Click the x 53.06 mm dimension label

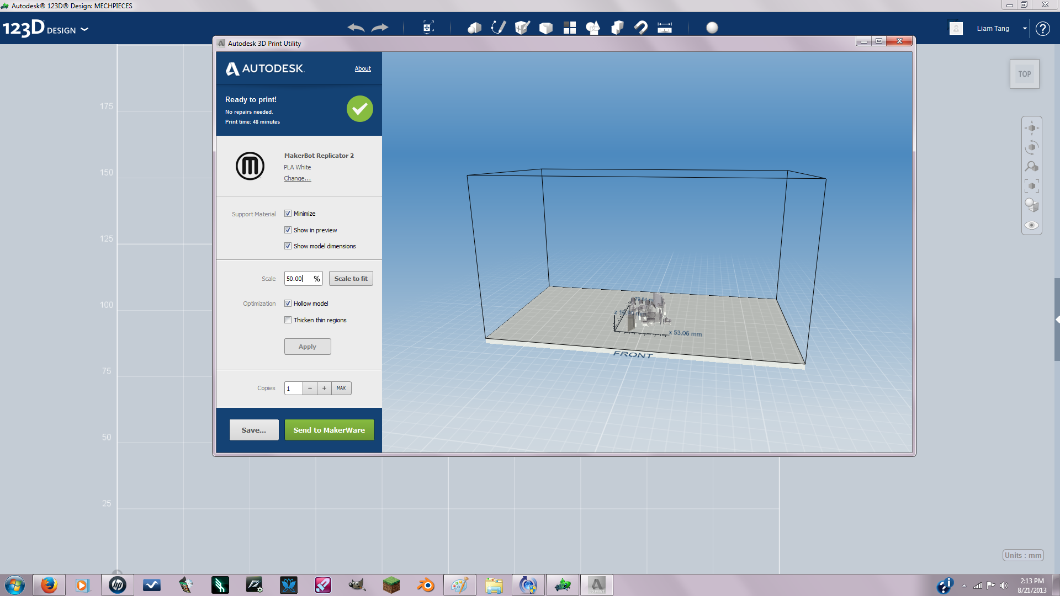[685, 333]
